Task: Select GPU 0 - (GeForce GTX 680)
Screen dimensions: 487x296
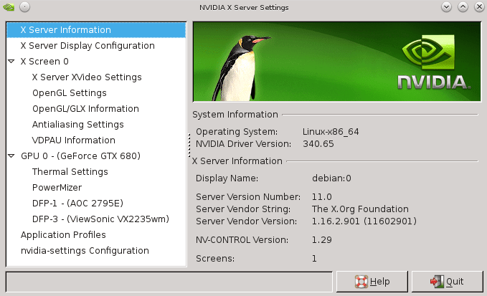Action: click(x=81, y=156)
